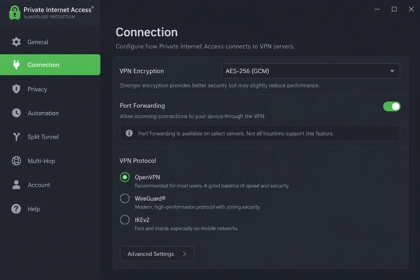Minimize the Private Internet Access window
This screenshot has height=280, width=420.
click(x=377, y=9)
